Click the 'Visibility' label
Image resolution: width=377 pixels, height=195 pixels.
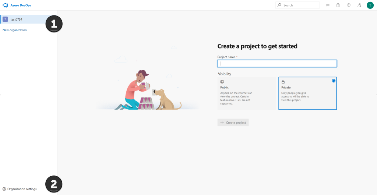pos(225,74)
